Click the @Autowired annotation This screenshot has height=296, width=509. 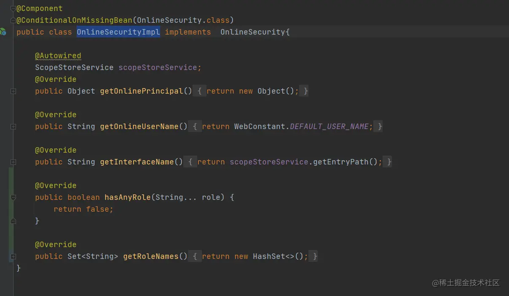58,56
